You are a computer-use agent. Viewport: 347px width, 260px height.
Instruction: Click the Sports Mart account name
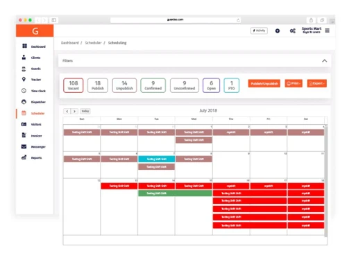click(x=312, y=28)
